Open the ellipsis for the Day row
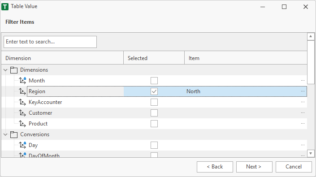Image resolution: width=316 pixels, height=177 pixels. 303,145
